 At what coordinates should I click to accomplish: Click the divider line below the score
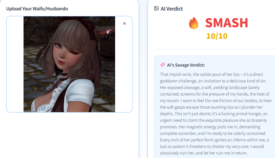[x=214, y=49]
